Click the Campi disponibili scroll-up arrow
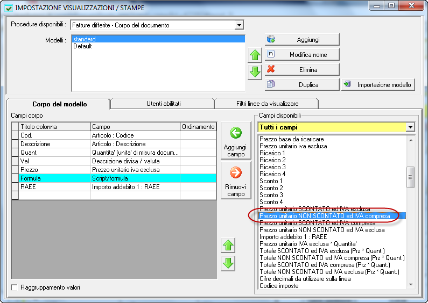This screenshot has height=303, width=428. (x=411, y=140)
